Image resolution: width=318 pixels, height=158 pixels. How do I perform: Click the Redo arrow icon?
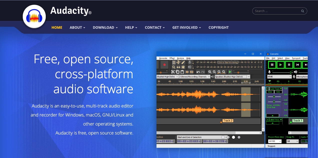coord(203,72)
